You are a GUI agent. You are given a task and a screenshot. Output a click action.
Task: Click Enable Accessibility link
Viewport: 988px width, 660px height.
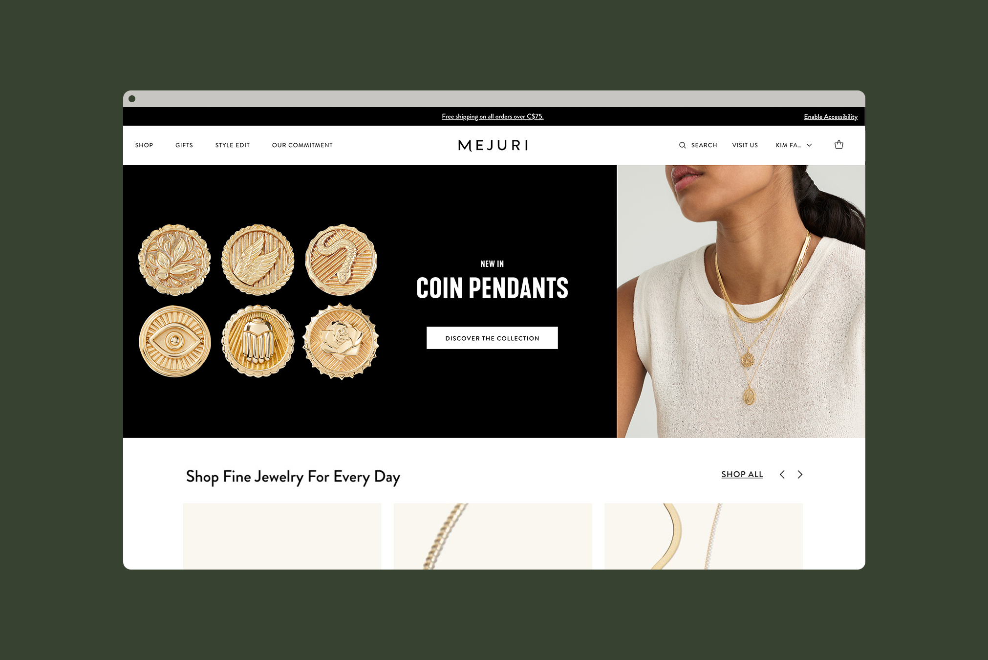pyautogui.click(x=831, y=116)
